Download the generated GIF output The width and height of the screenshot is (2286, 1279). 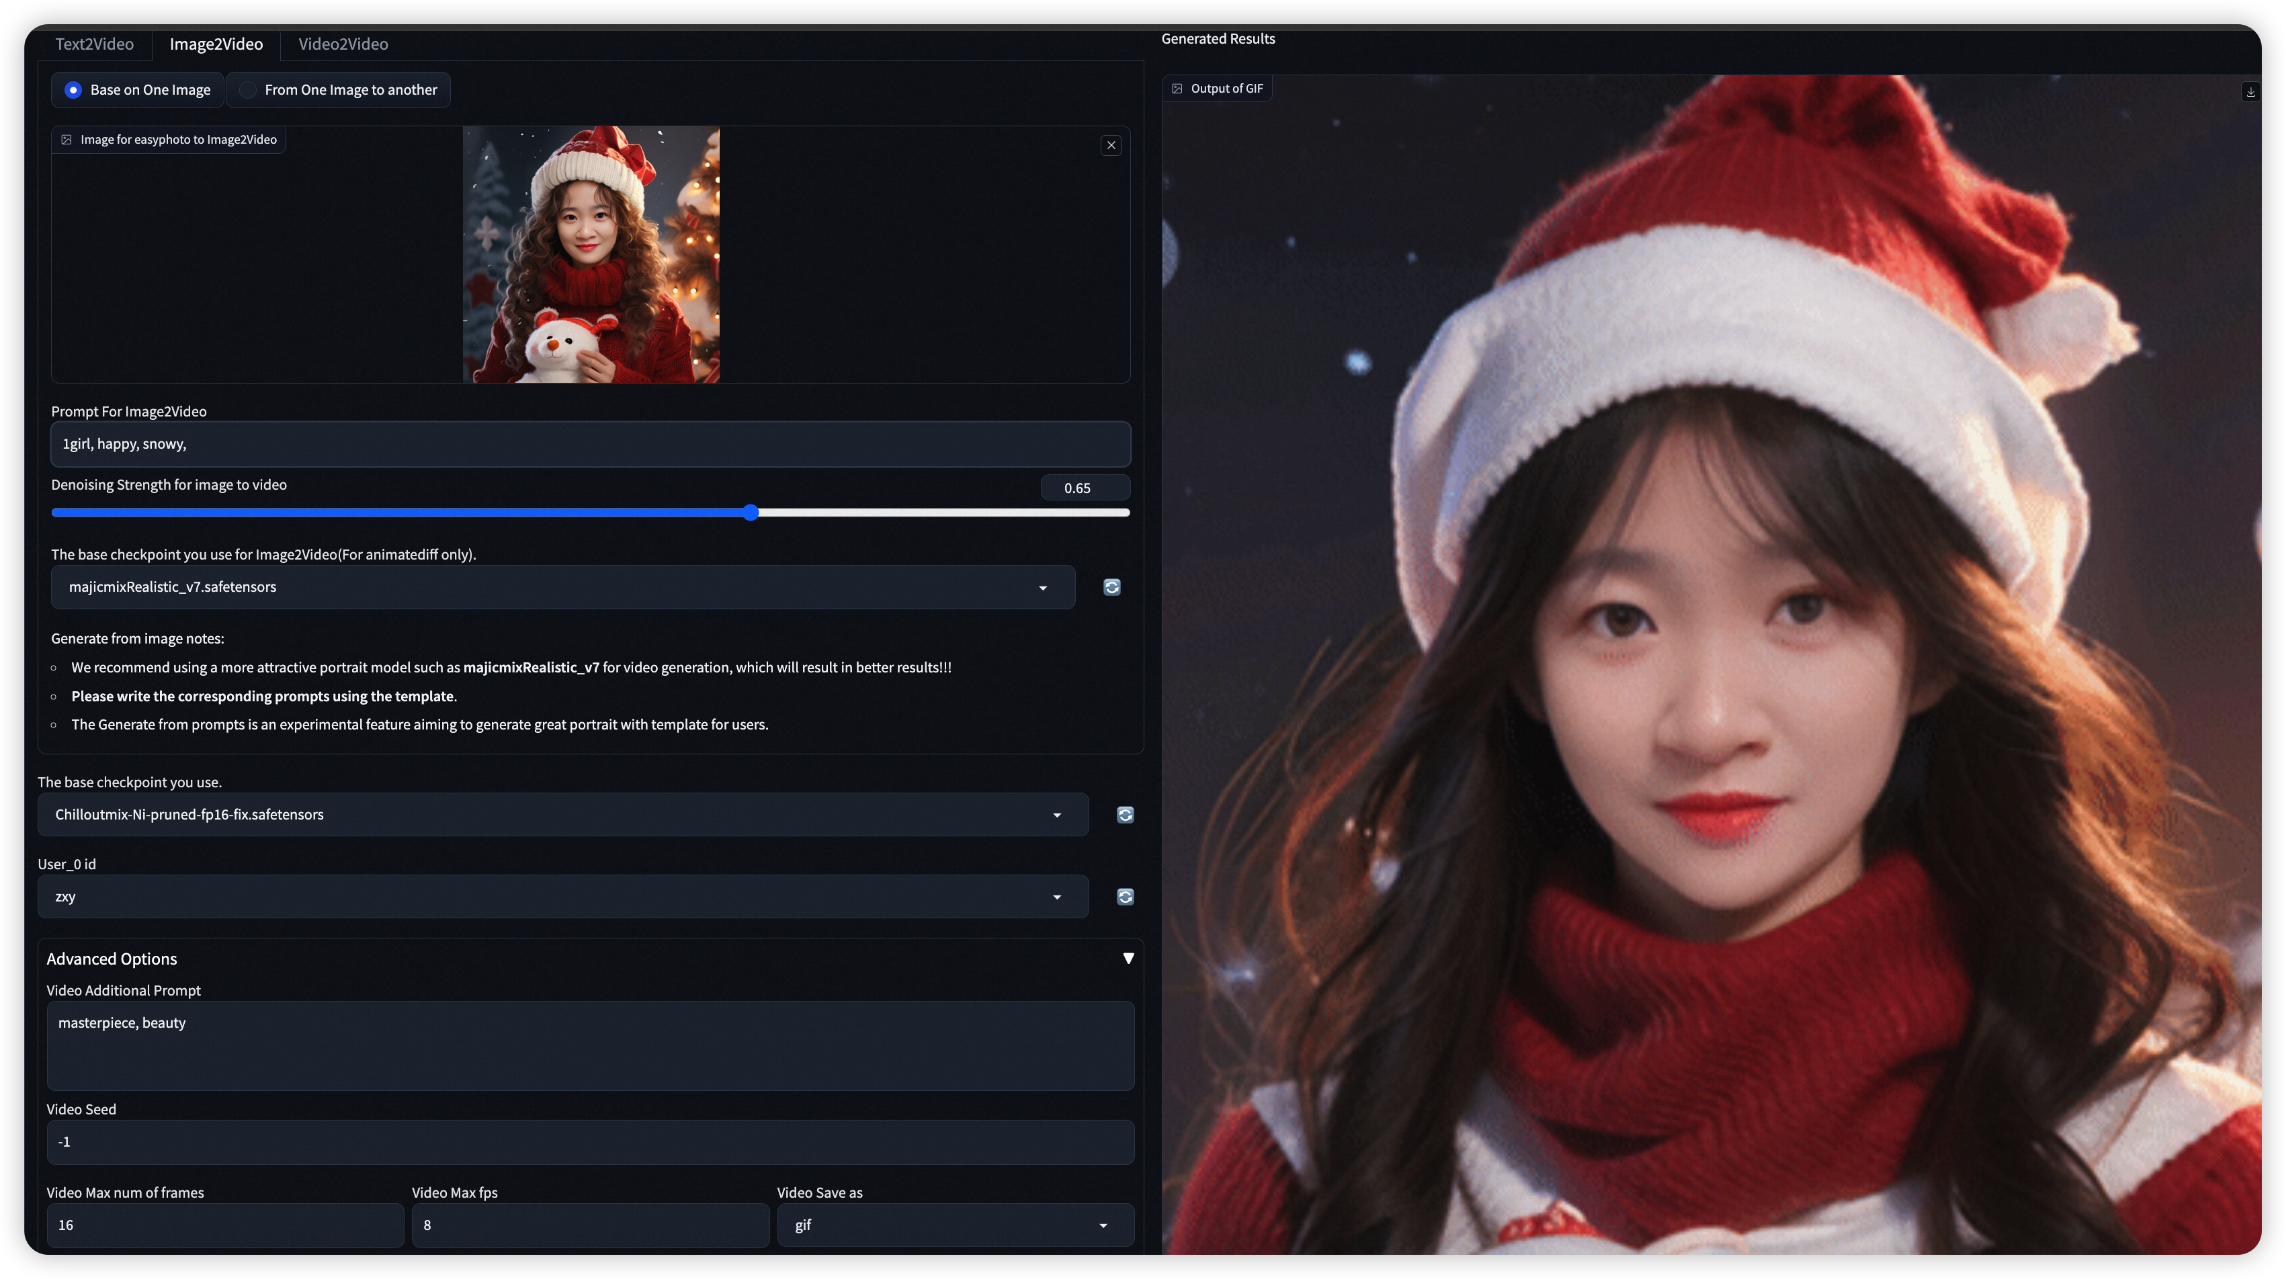pyautogui.click(x=2250, y=92)
